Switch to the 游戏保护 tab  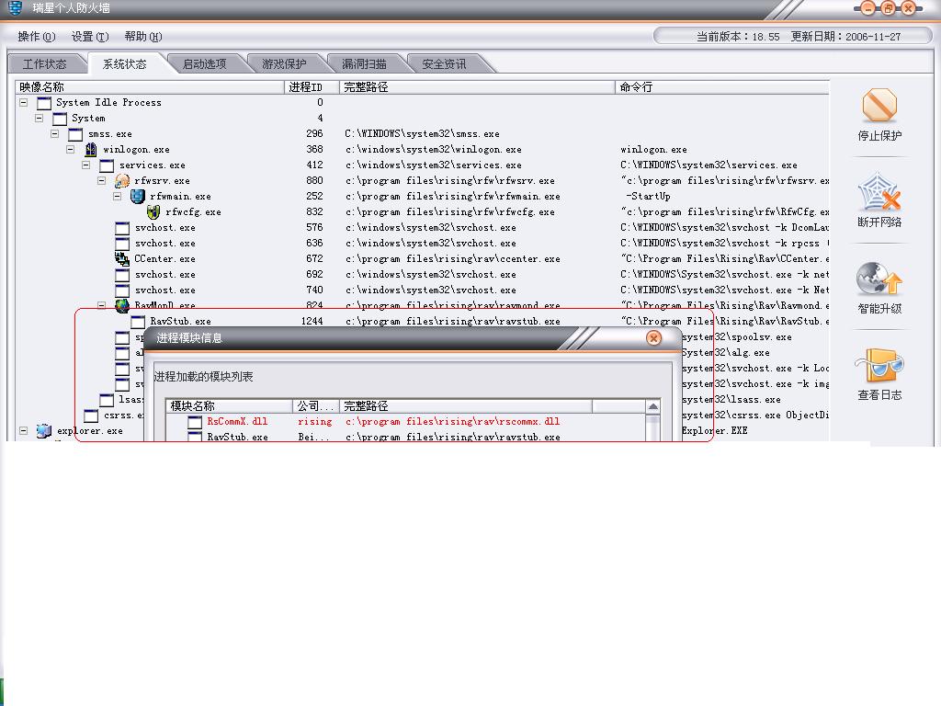click(x=285, y=63)
